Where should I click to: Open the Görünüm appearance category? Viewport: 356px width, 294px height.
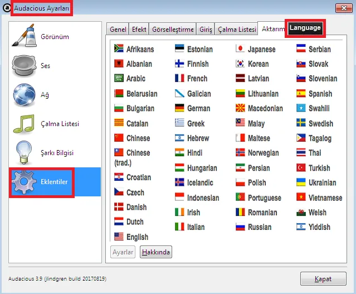click(55, 36)
